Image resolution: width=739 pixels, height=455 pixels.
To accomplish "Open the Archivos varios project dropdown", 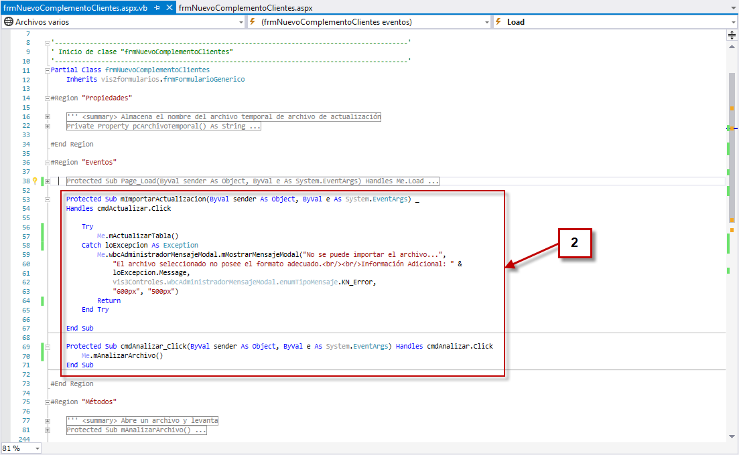I will pyautogui.click(x=241, y=22).
